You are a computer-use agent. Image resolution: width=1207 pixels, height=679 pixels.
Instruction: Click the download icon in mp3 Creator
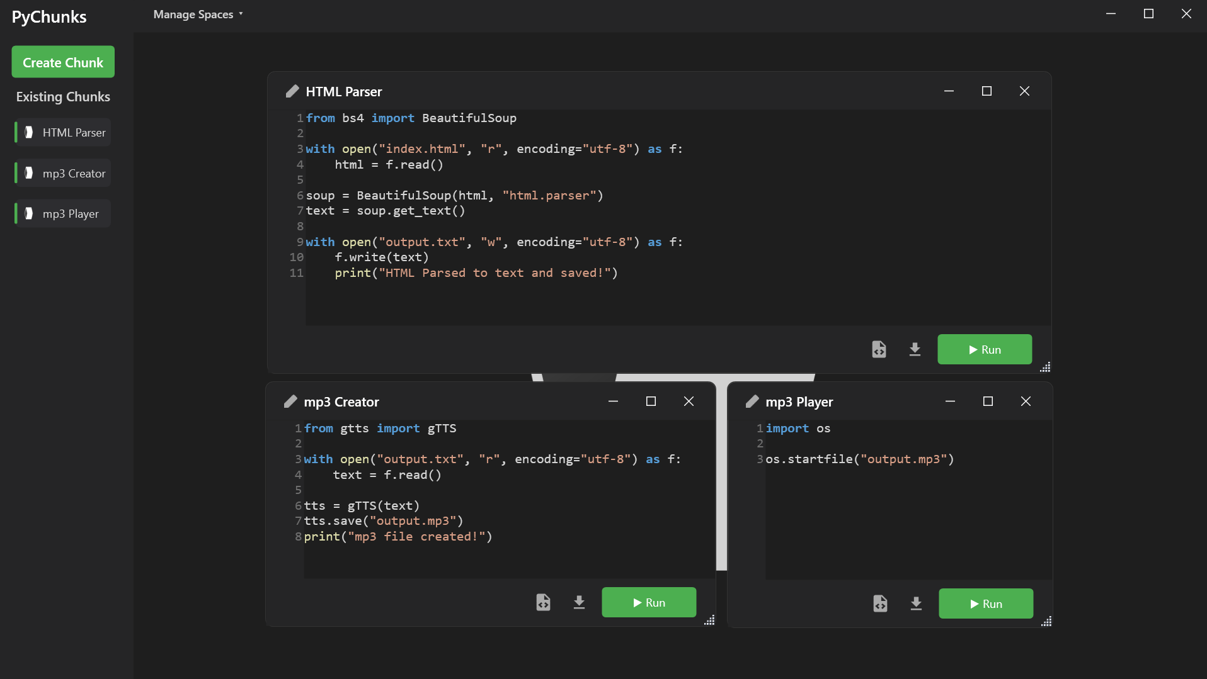tap(579, 602)
